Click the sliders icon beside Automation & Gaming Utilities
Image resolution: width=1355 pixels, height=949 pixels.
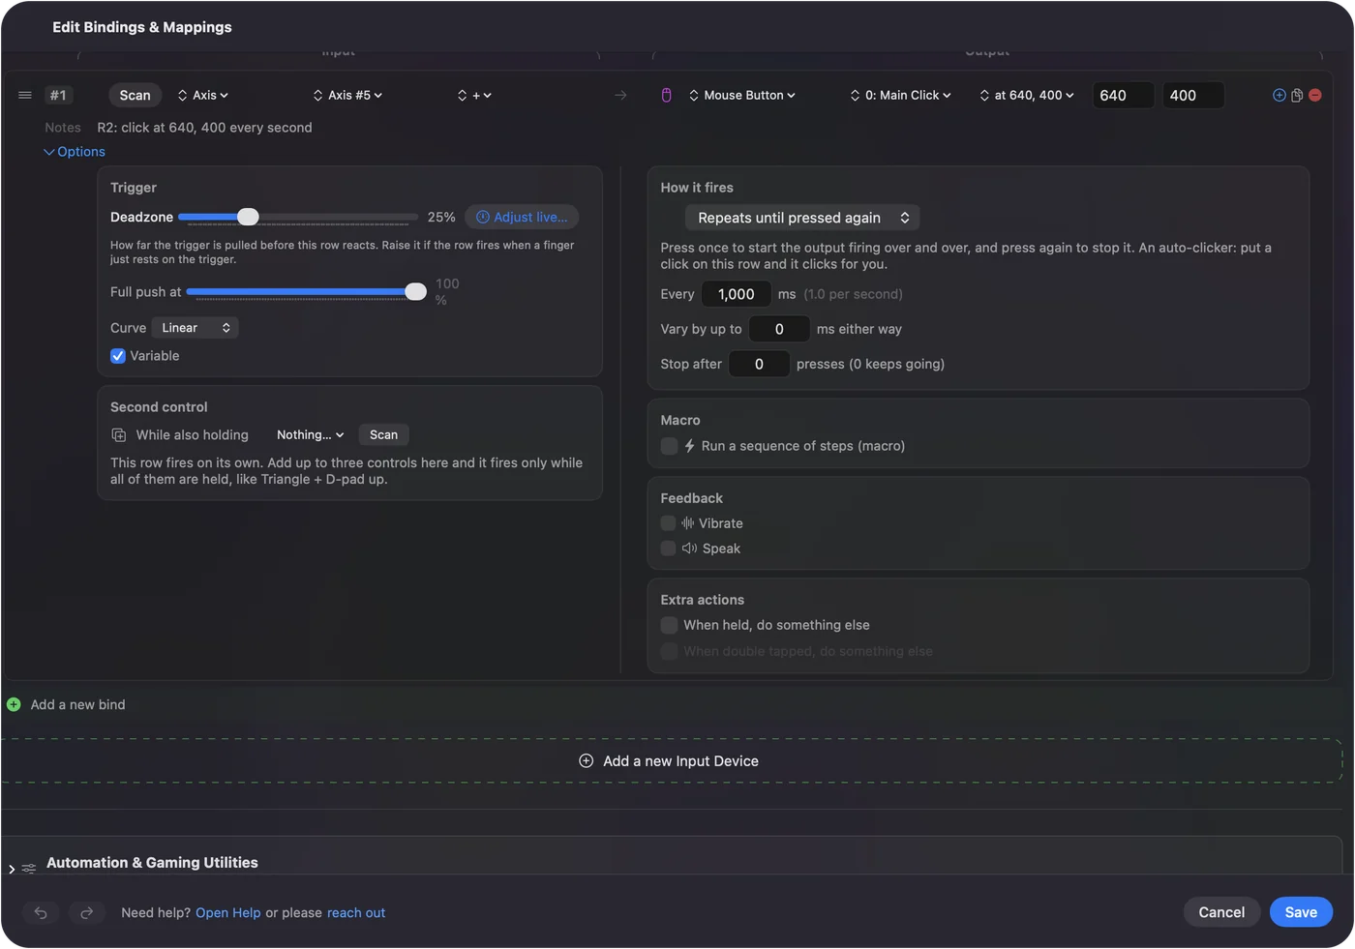point(29,869)
